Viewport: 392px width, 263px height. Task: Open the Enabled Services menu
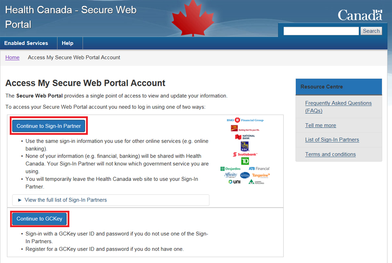click(x=26, y=43)
